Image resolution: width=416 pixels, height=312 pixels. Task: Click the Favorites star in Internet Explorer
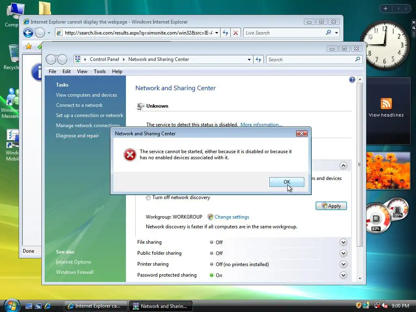click(x=29, y=47)
